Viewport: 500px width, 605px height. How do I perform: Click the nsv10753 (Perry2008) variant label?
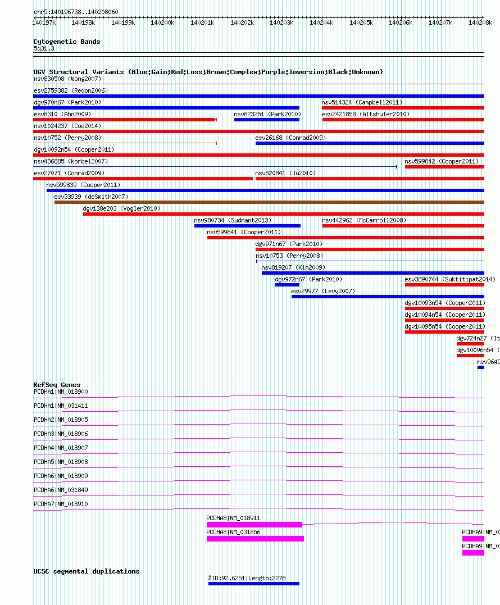[289, 256]
